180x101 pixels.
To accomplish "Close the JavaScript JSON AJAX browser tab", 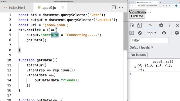I will point(157,2).
